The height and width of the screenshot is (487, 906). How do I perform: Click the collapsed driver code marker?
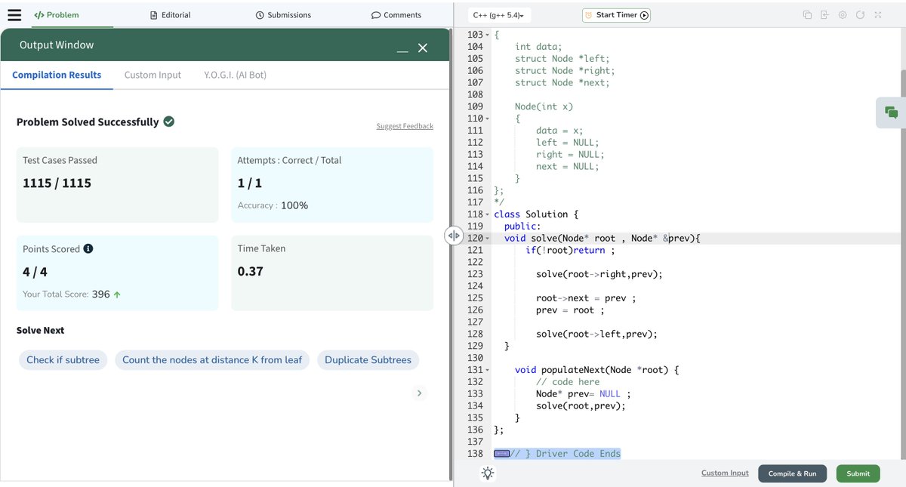(x=501, y=454)
